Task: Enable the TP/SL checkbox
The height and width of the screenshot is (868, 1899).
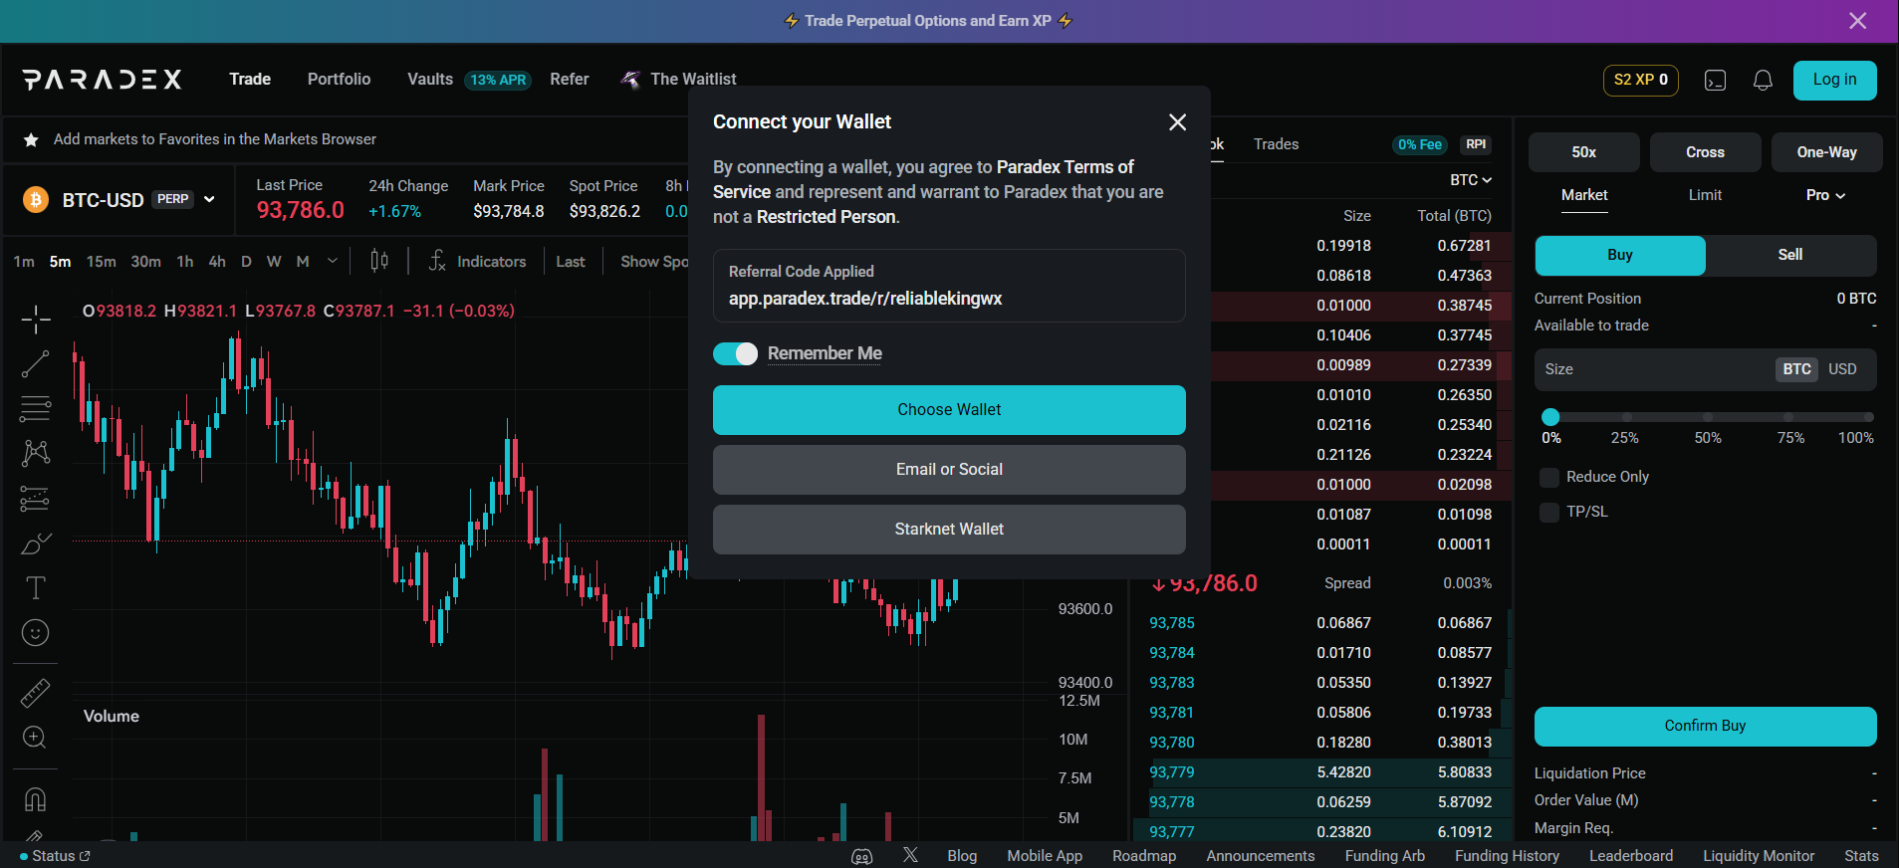Action: [x=1549, y=512]
